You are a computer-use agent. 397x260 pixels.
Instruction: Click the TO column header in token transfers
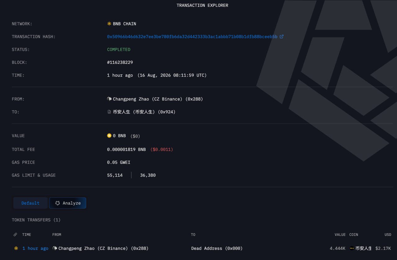[x=193, y=235]
